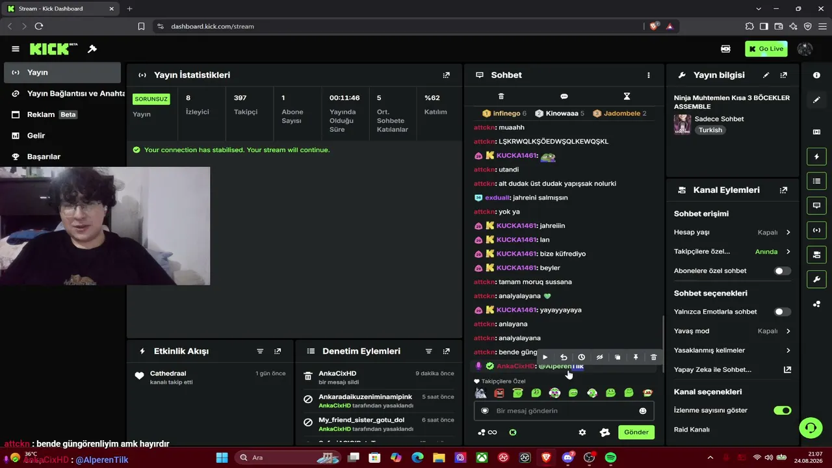
Task: Pop out the Yayın bilgisi panel
Action: coord(784,75)
